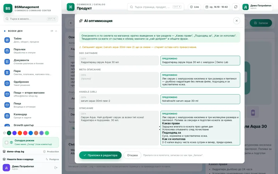Open Поща — втори магазин mail icon
278x174 pixels.
click(x=7, y=94)
